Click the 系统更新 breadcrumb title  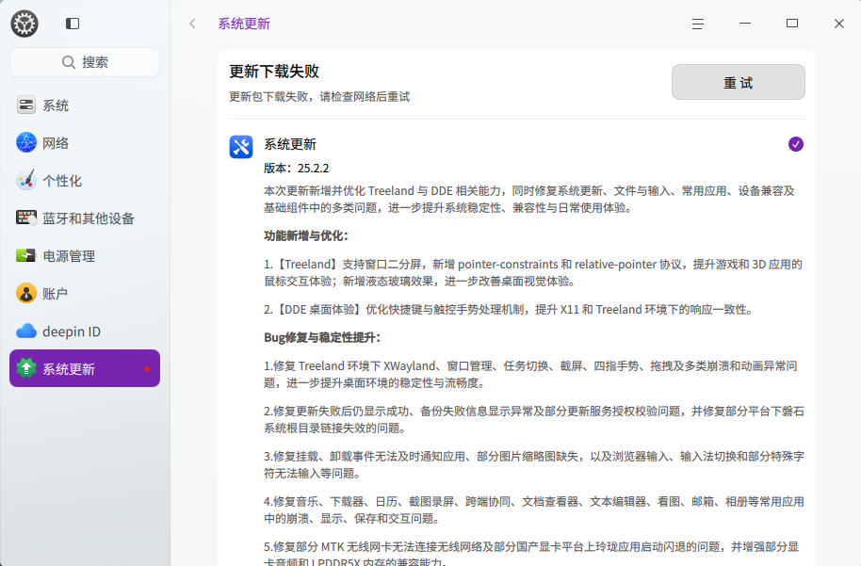(x=244, y=24)
